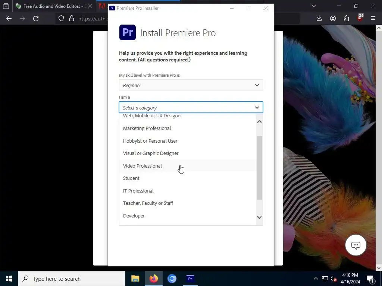
Task: Select Hobbyist or Personal User
Action: [188, 141]
